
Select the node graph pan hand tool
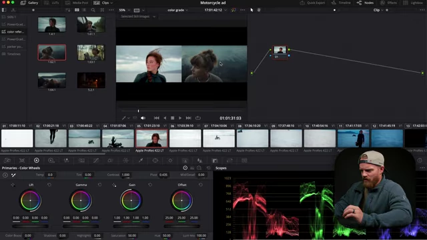pos(259,10)
